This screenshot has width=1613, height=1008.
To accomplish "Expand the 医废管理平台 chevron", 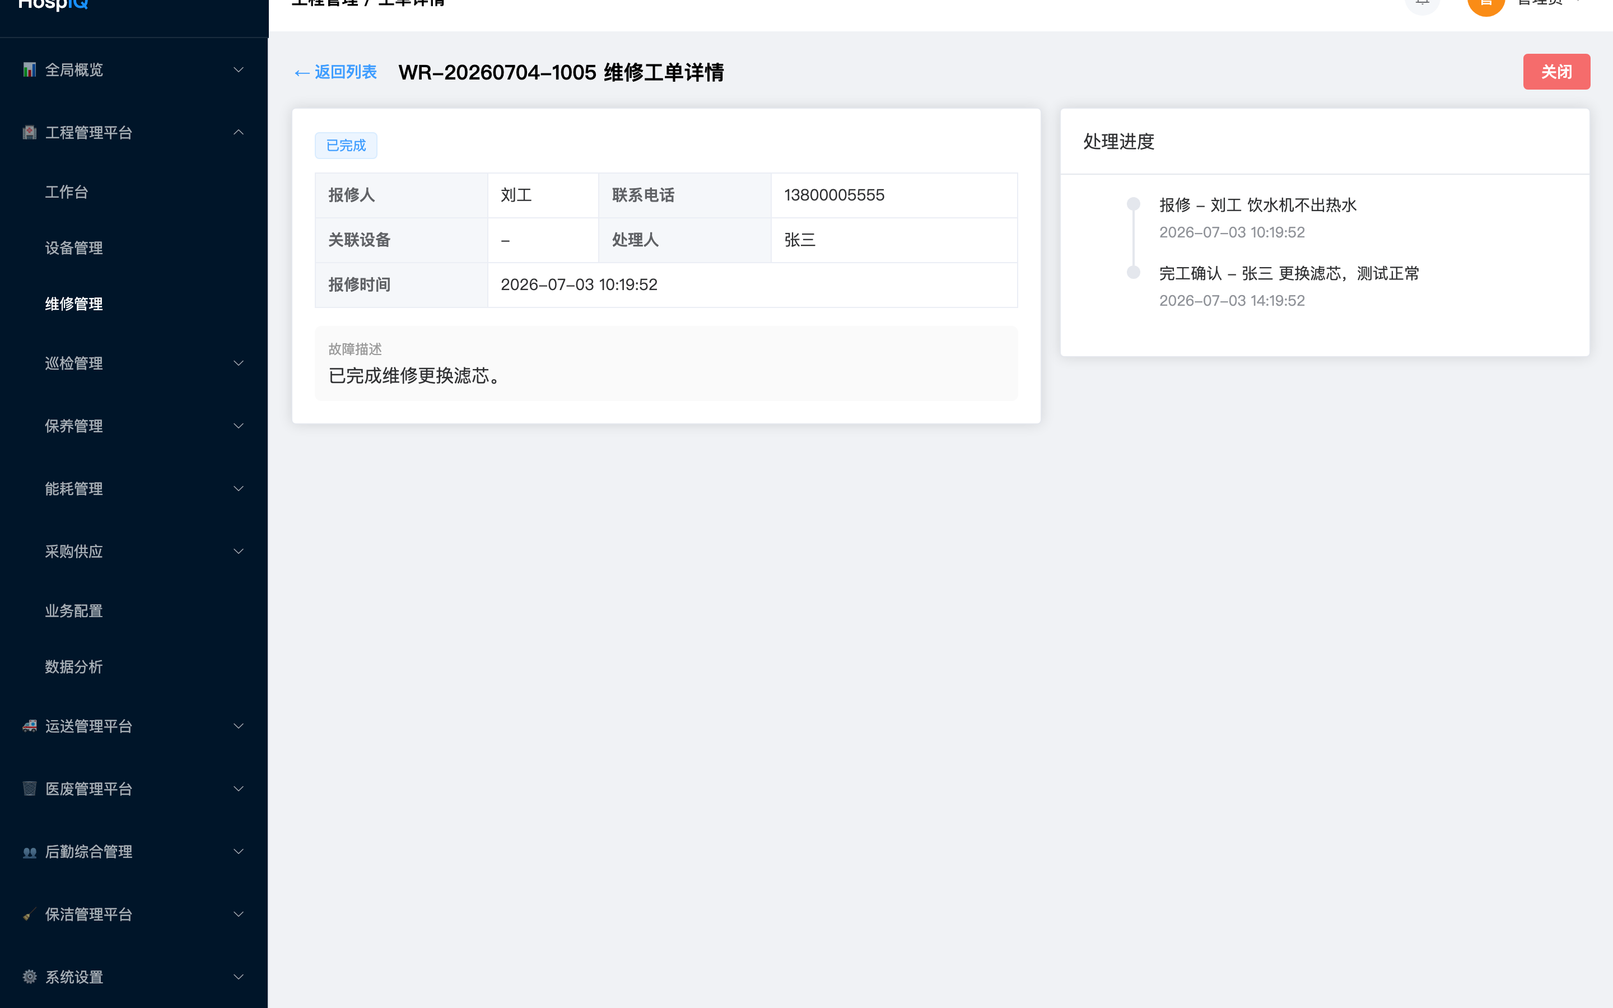I will (x=239, y=788).
